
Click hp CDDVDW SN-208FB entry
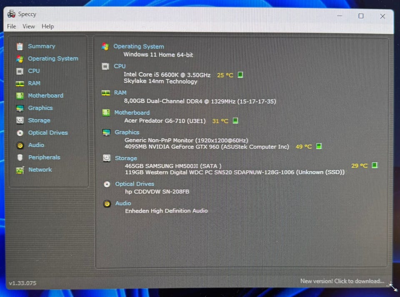tap(157, 191)
